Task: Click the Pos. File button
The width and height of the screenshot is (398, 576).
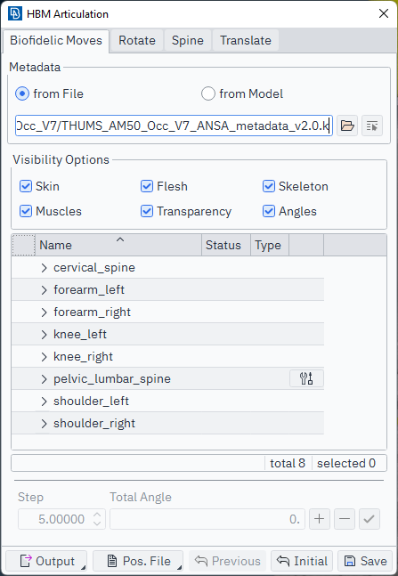Action: coord(138,561)
